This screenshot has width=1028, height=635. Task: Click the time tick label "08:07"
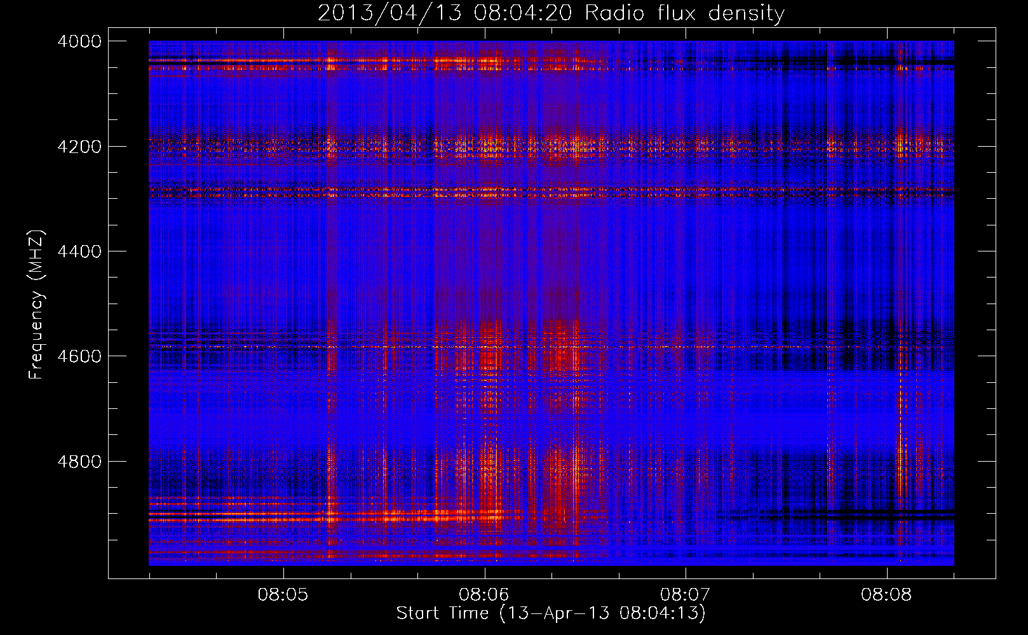[x=685, y=594]
